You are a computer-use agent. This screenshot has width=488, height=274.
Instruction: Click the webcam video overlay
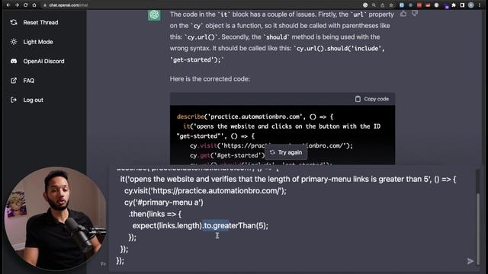click(55, 218)
